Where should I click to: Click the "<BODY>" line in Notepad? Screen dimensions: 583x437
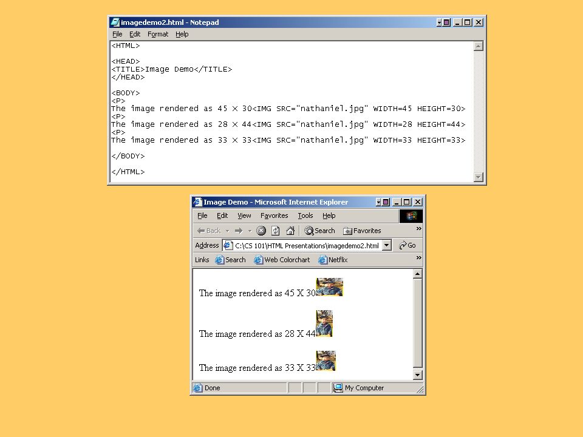126,93
